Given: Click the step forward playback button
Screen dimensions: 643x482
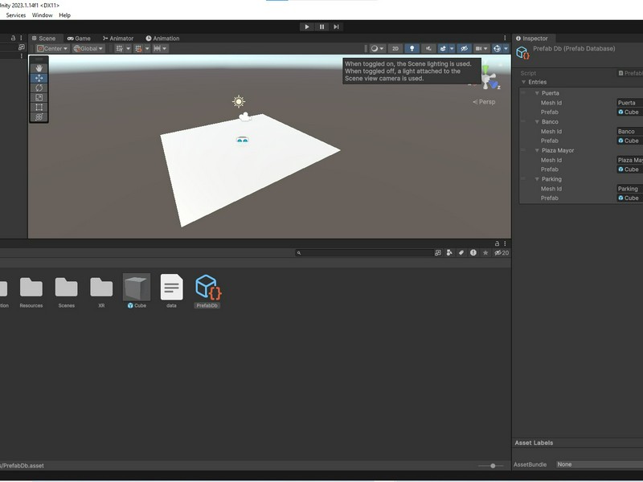Looking at the screenshot, I should (x=338, y=26).
